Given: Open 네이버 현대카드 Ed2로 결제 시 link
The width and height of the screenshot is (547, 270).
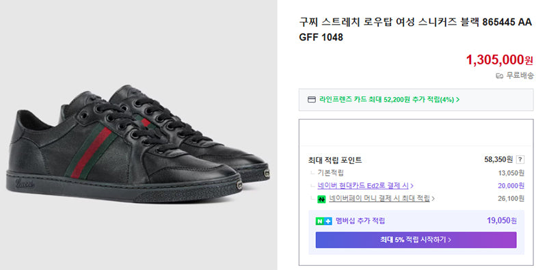Looking at the screenshot, I should pos(363,185).
